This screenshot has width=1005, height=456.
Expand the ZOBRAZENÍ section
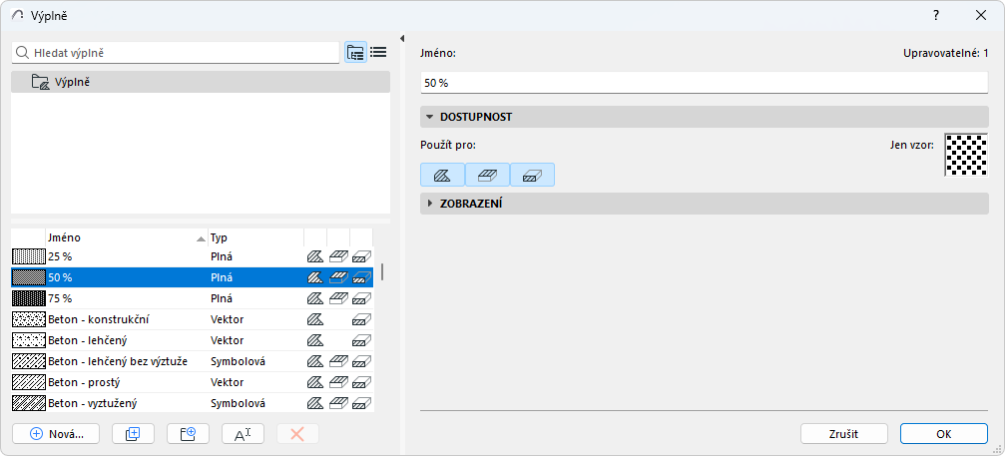pyautogui.click(x=429, y=204)
